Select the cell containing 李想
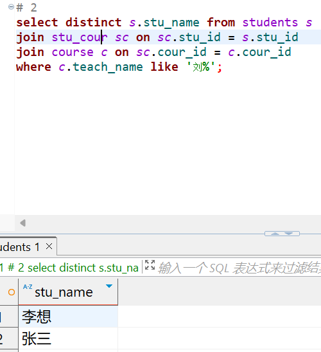The width and height of the screenshot is (321, 352). pyautogui.click(x=68, y=317)
